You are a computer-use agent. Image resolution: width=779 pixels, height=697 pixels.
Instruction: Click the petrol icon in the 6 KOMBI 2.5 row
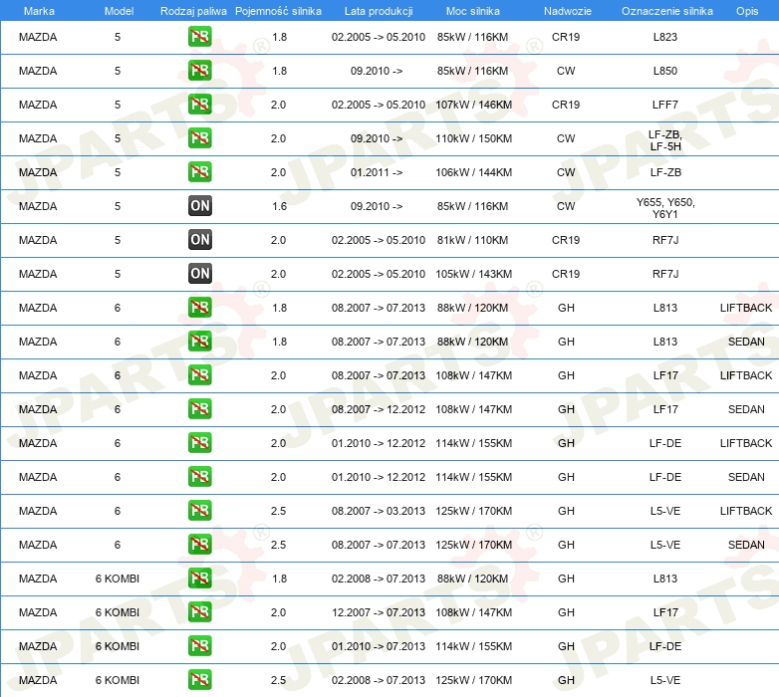199,679
